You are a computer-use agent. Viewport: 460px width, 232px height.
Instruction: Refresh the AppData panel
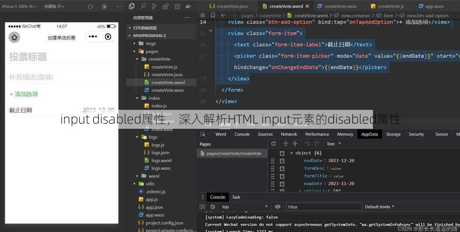click(x=274, y=143)
